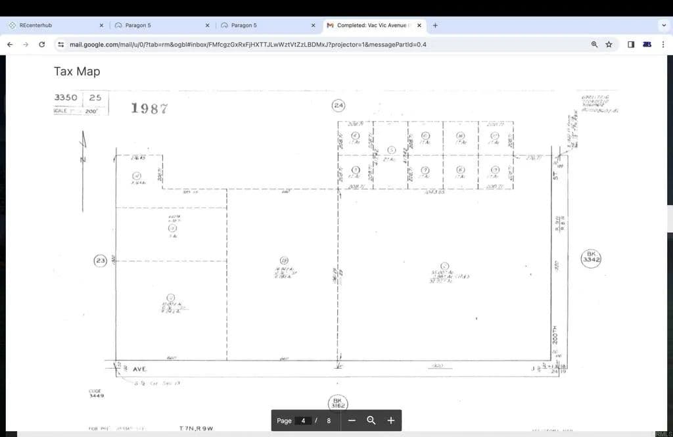The width and height of the screenshot is (673, 437).
Task: Click the page number input field
Action: click(x=303, y=421)
